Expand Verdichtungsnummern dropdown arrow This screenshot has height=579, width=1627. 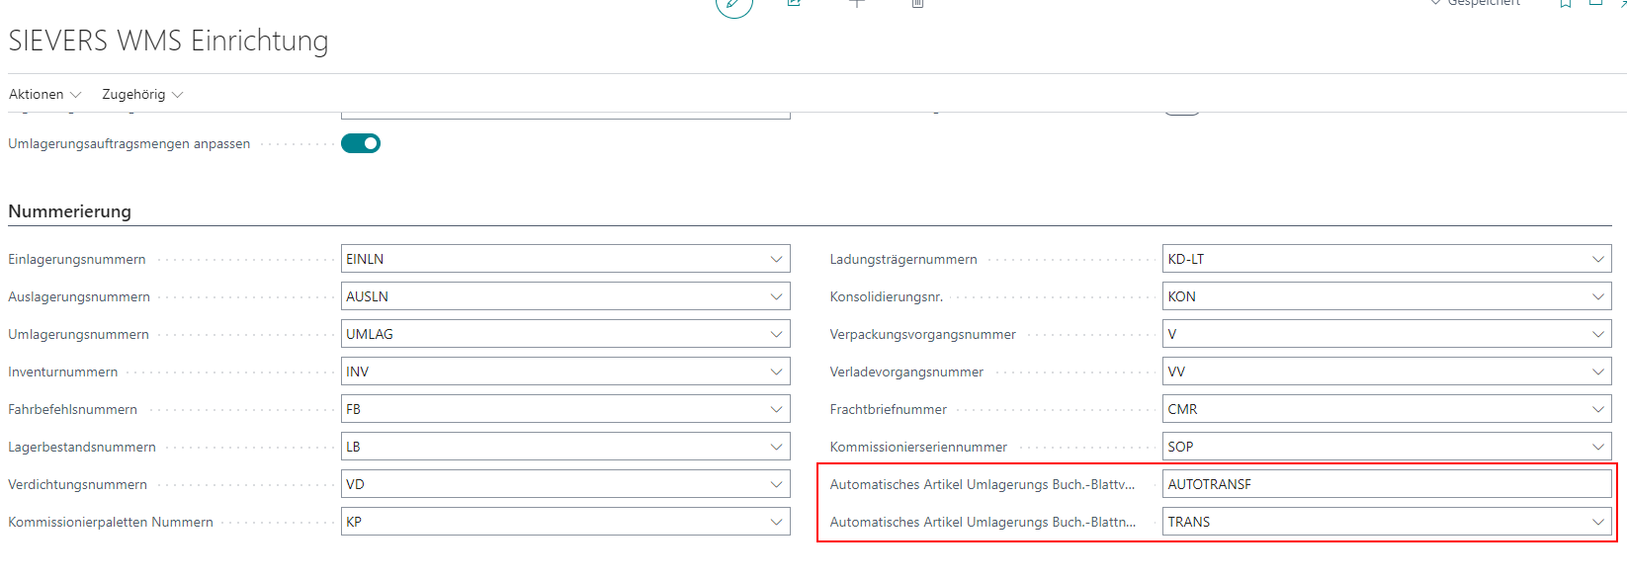tap(776, 484)
